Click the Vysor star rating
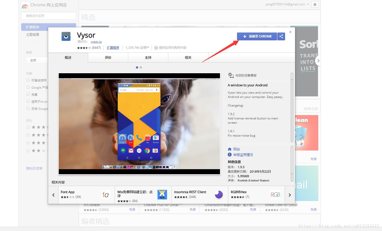Image resolution: width=382 pixels, height=231 pixels. 84,48
